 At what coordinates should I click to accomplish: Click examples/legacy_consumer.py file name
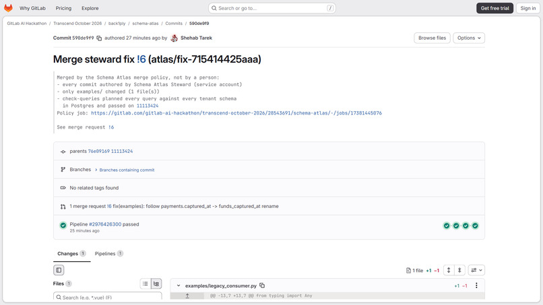[221, 286]
